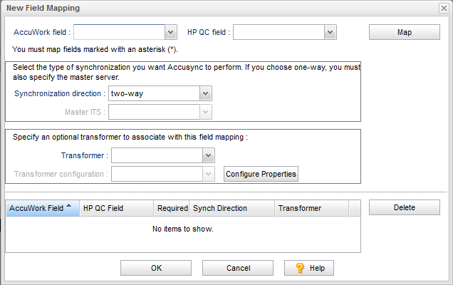Click the two-way synchronization direction field
This screenshot has height=285, width=453.
(152, 93)
